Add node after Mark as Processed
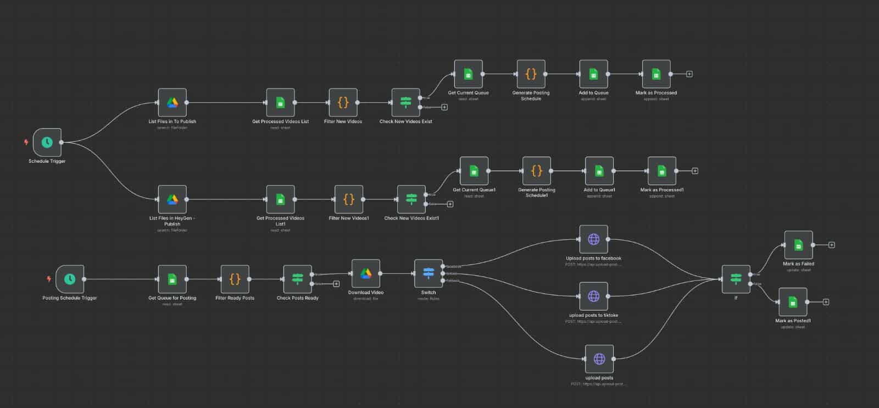Screen dimensions: 879x408 (x=689, y=74)
